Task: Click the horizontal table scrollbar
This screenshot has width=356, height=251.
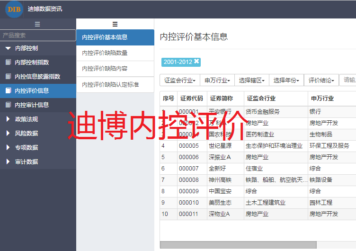Action: pos(238,245)
